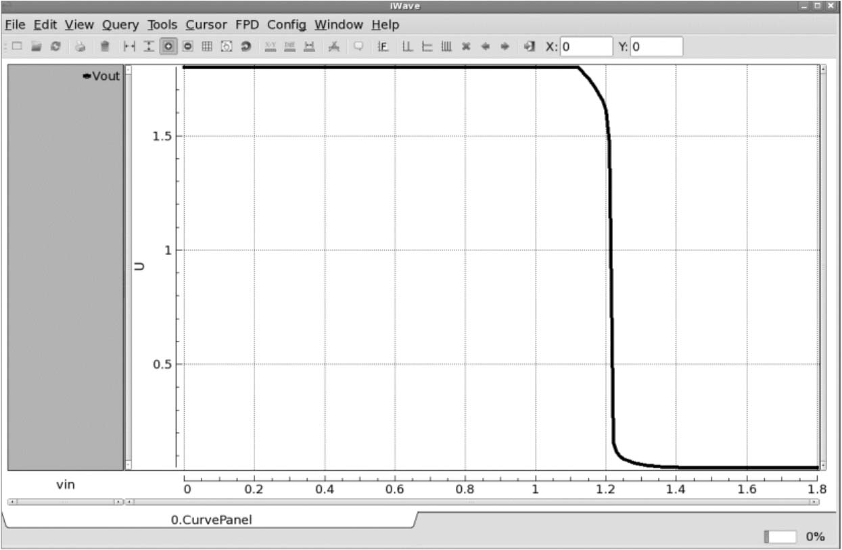Click the reload waveform icon
Image resolution: width=842 pixels, height=550 pixels.
[x=56, y=47]
